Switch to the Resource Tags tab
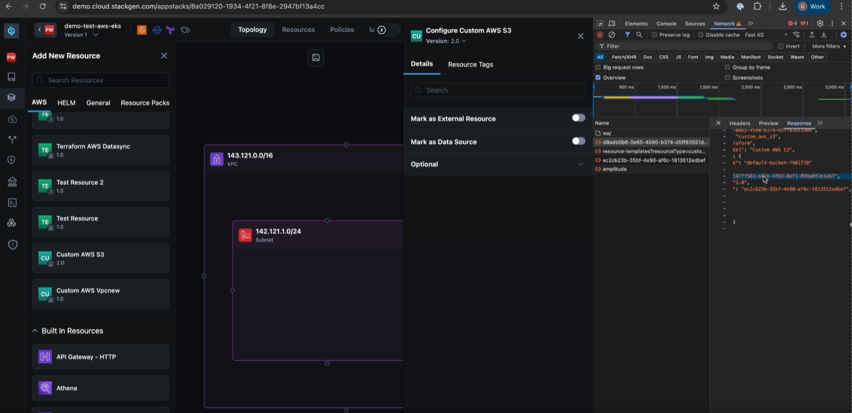The height and width of the screenshot is (413, 852). coord(470,64)
